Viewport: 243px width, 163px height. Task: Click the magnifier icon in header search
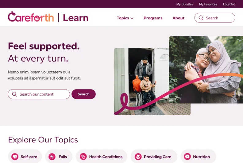[201, 18]
